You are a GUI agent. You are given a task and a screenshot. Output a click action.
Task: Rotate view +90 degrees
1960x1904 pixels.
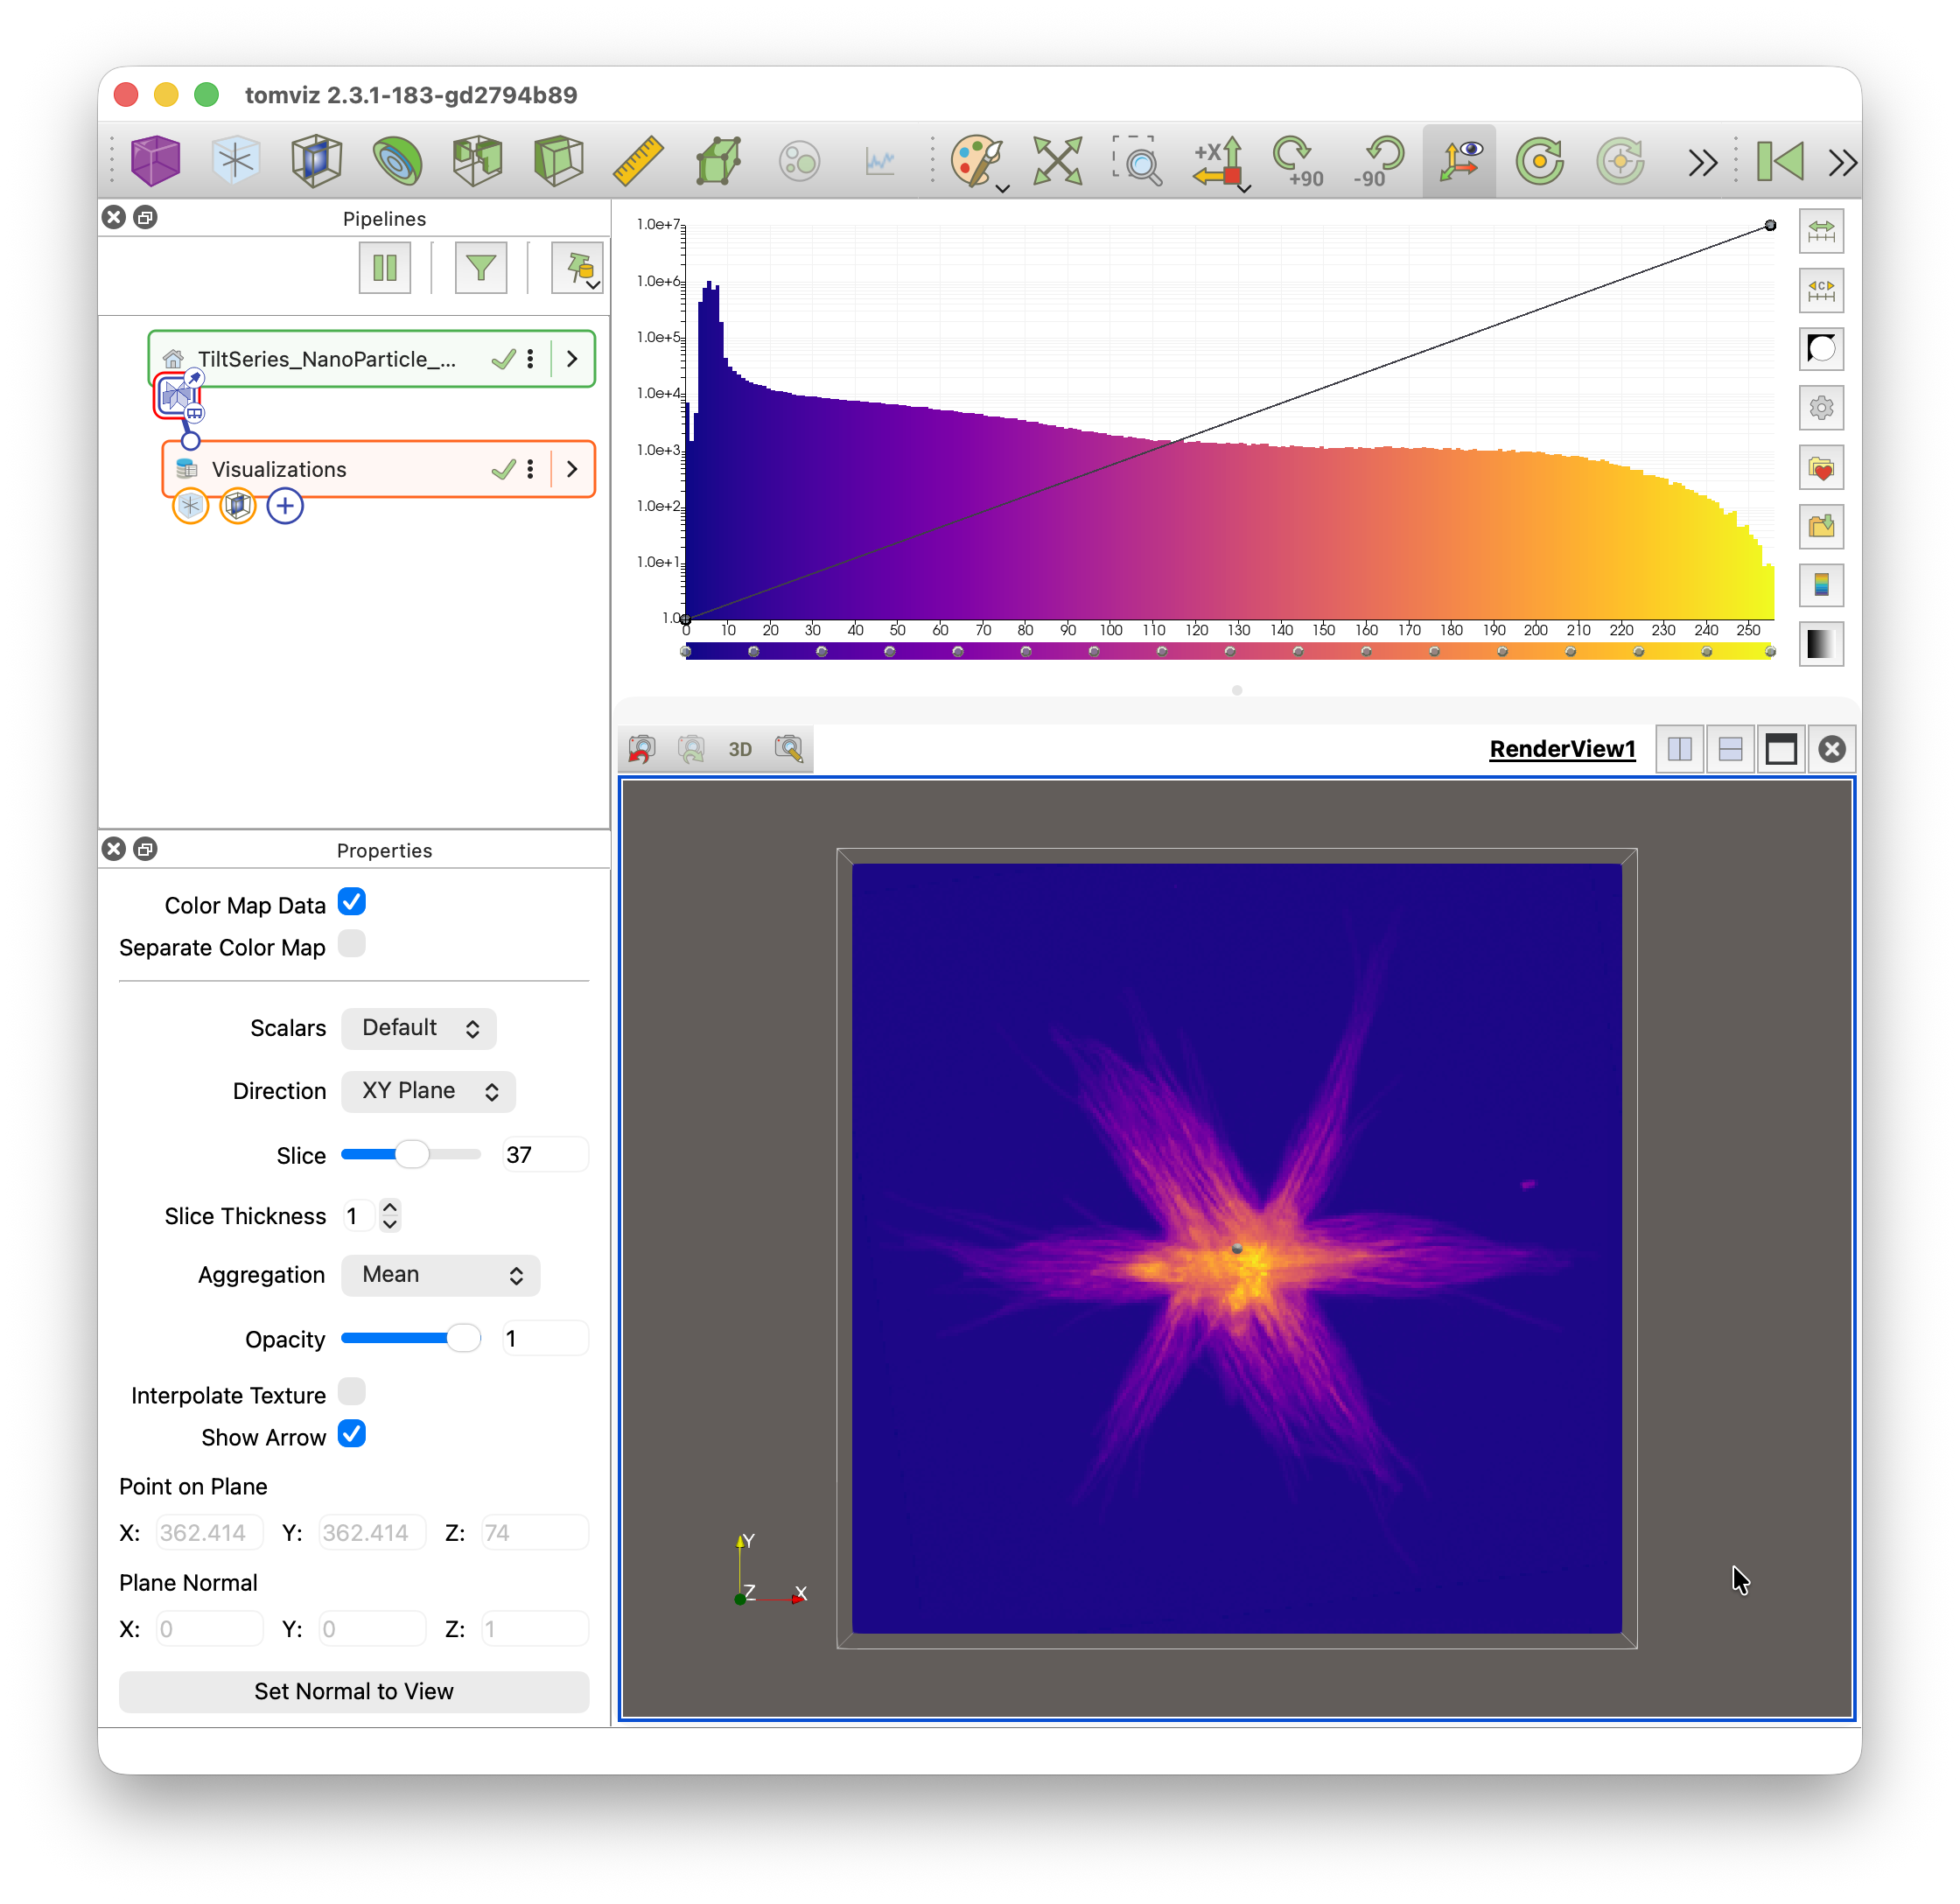pyautogui.click(x=1299, y=161)
